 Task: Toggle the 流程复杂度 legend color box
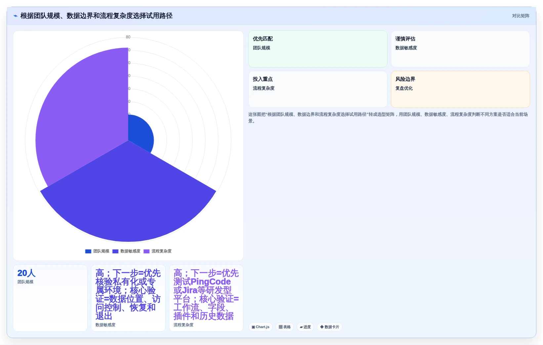[146, 251]
